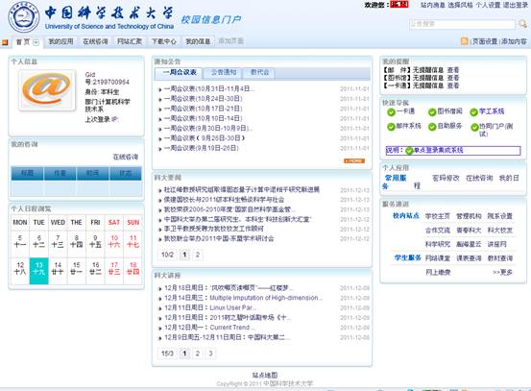The height and width of the screenshot is (391, 531).
Task: Select highlighted calendar day 13
Action: 39,271
